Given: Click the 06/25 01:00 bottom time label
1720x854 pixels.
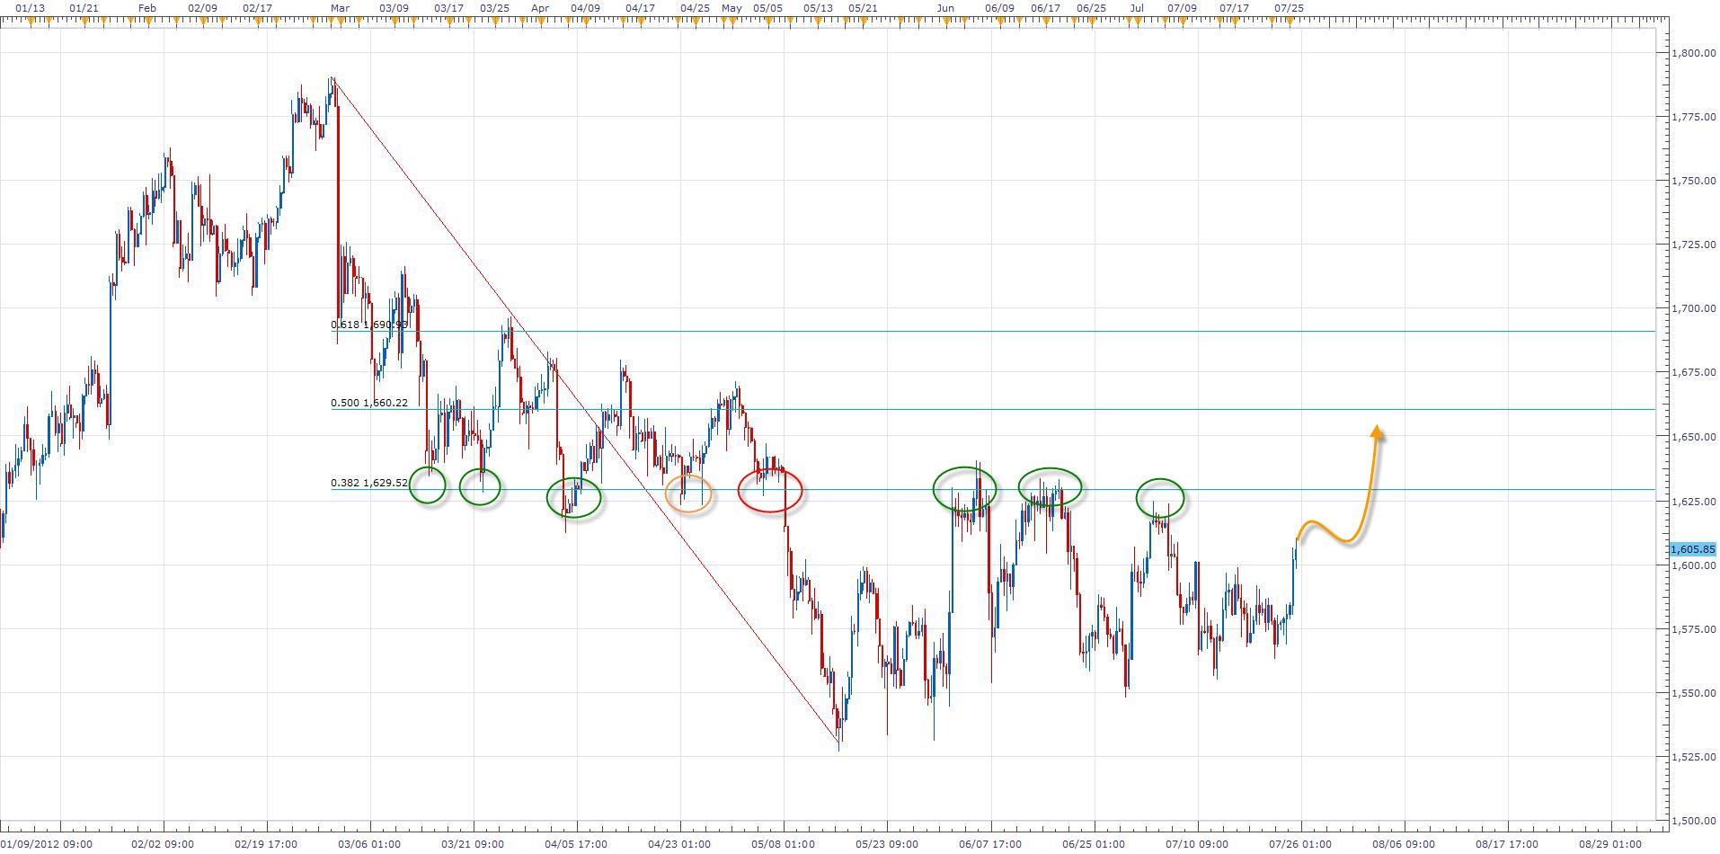Looking at the screenshot, I should click(1094, 844).
